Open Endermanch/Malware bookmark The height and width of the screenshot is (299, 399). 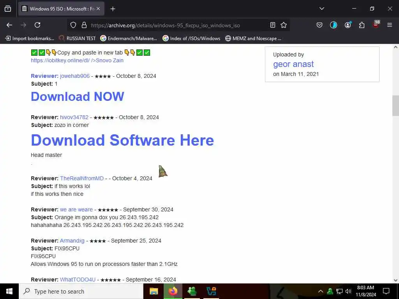[129, 39]
